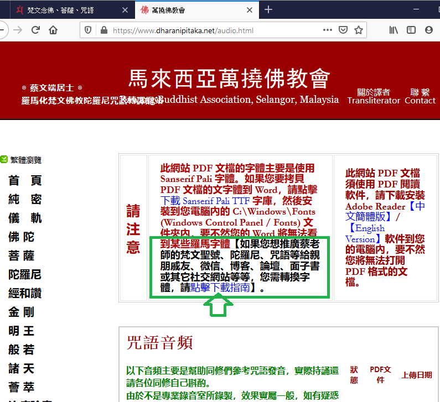
Task: Open page actions three-dot menu
Action: coord(327,30)
